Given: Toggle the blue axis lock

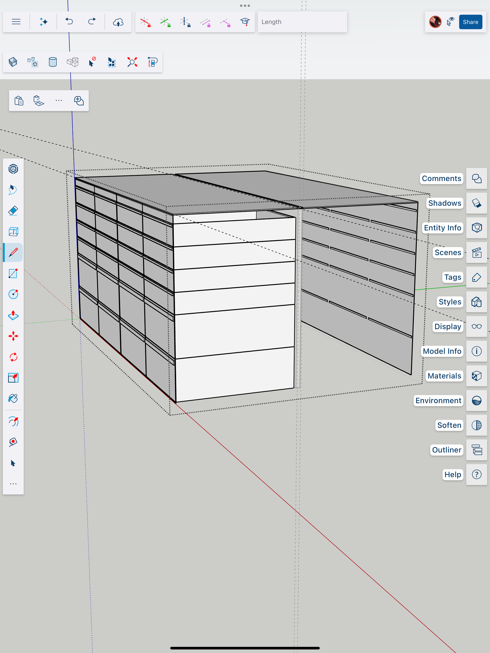Looking at the screenshot, I should (185, 22).
